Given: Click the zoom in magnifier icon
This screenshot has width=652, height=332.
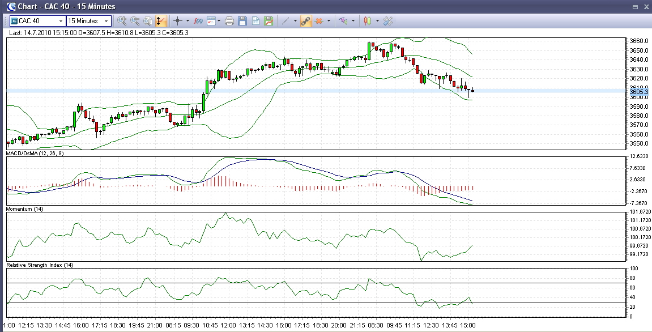Looking at the screenshot, I should [x=122, y=21].
